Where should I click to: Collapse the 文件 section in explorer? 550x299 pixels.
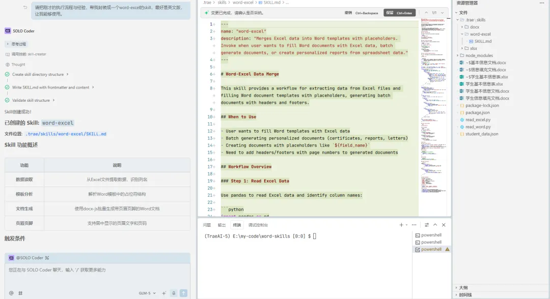pos(456,13)
